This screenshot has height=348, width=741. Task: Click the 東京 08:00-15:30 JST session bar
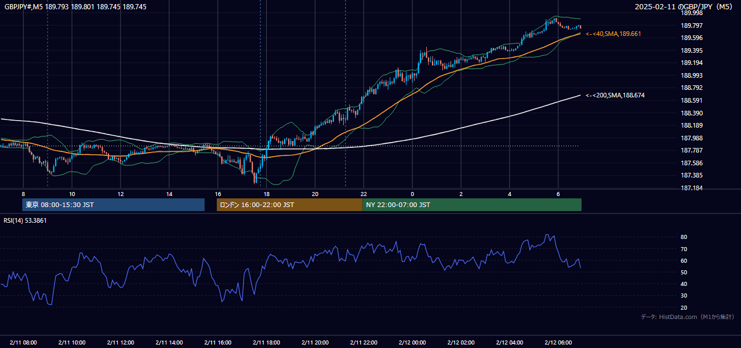click(114, 205)
